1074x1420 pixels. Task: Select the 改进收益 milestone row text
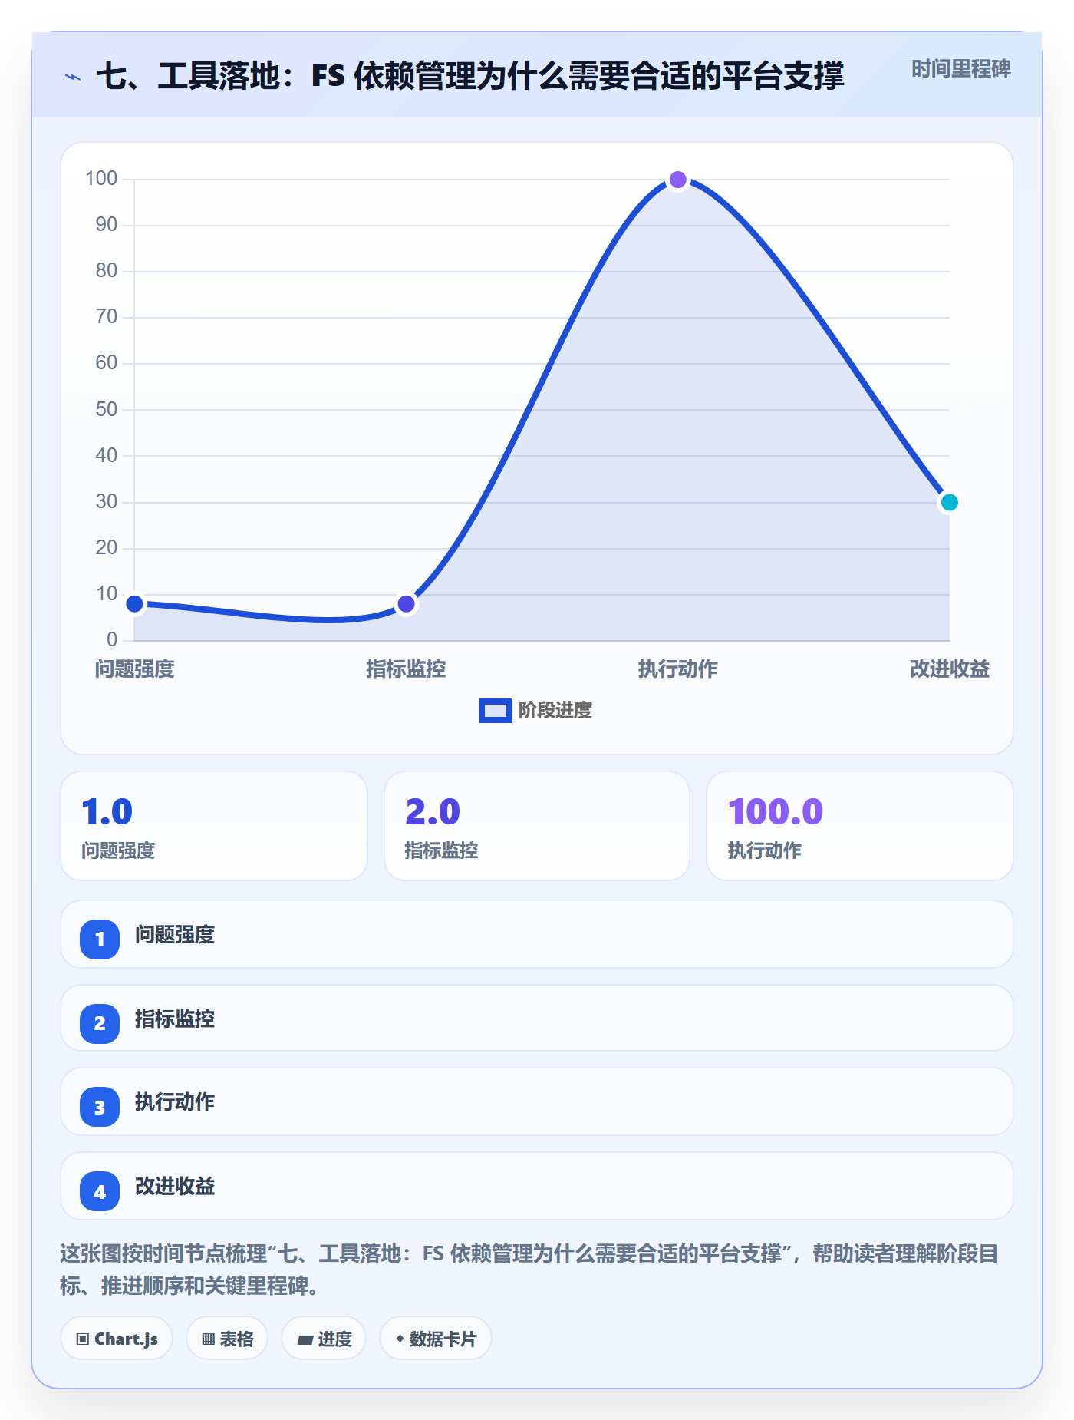tap(175, 1187)
